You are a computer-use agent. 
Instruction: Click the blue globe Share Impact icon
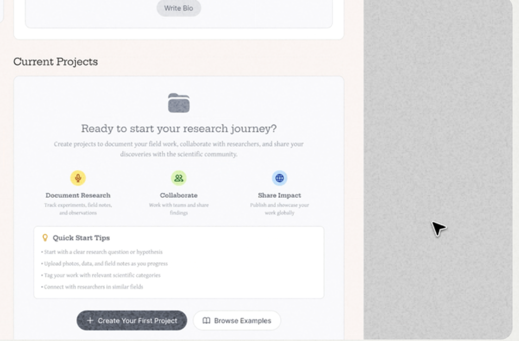pos(279,178)
